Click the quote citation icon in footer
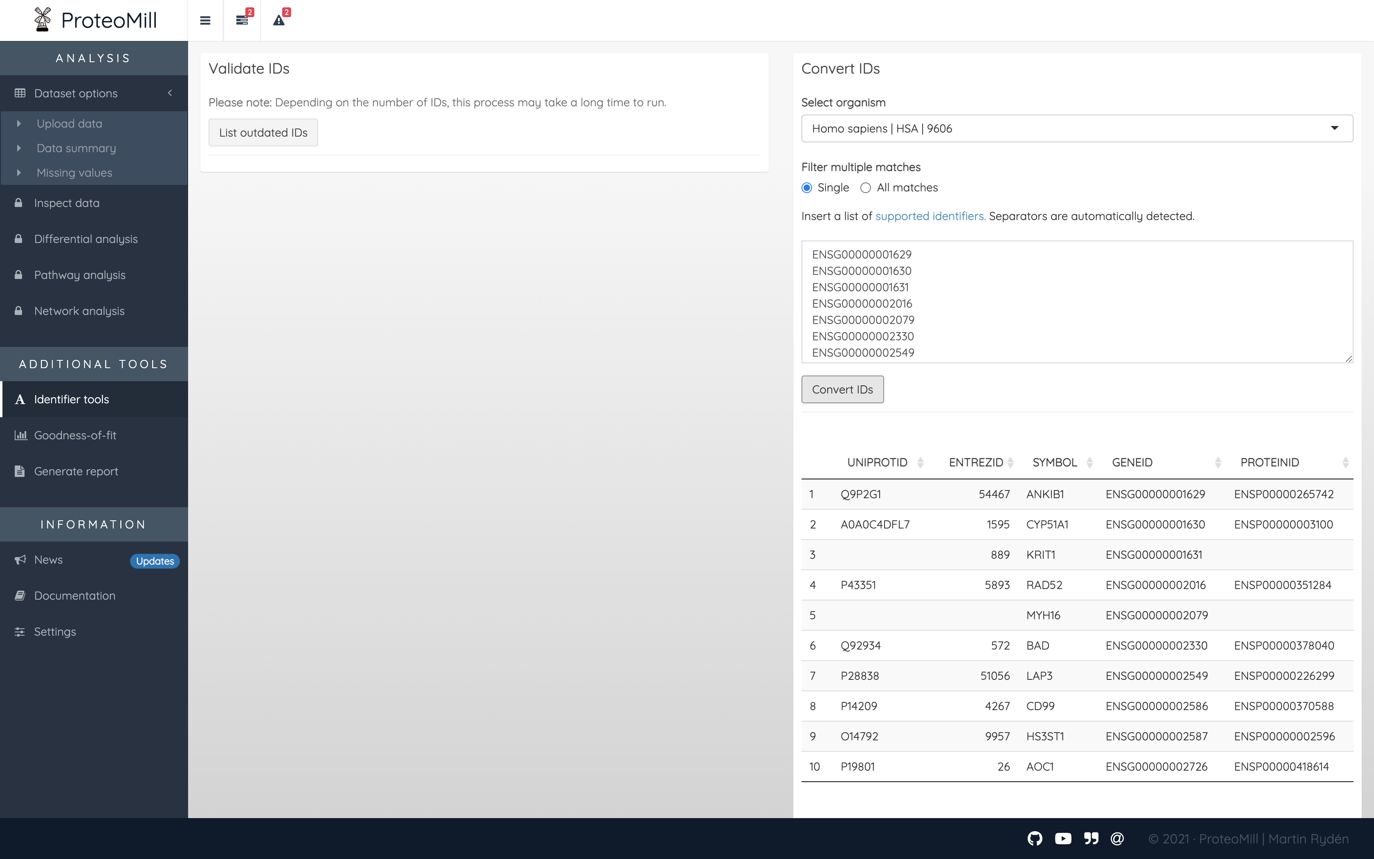 (x=1091, y=839)
